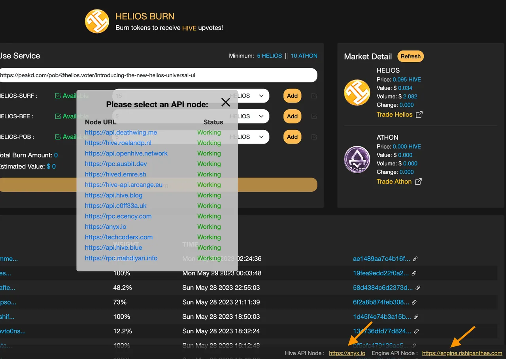This screenshot has width=506, height=359.
Task: Click link icon next to 6f2a8b874feb308
Action: click(414, 302)
